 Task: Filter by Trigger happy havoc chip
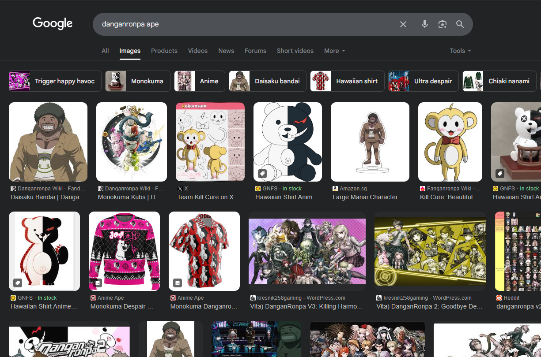pyautogui.click(x=55, y=81)
